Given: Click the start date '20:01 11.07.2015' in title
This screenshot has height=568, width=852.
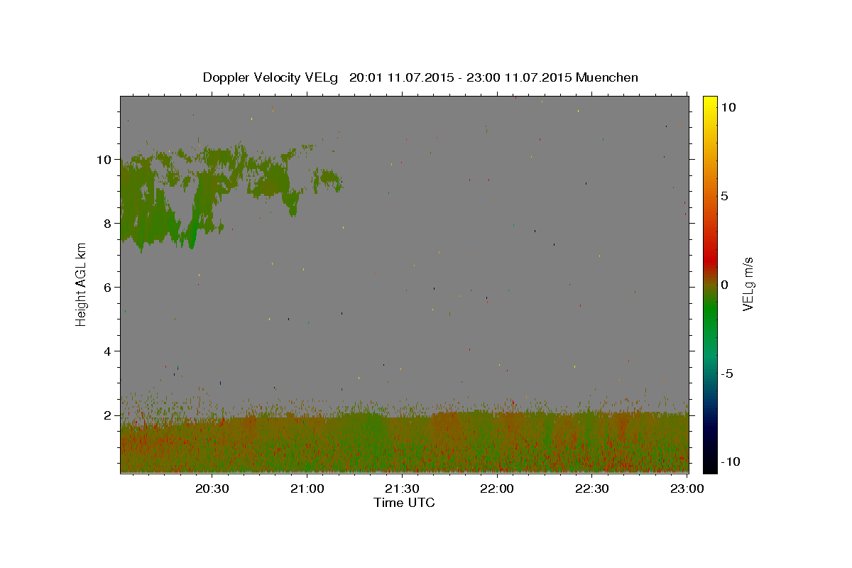Looking at the screenshot, I should pos(400,77).
